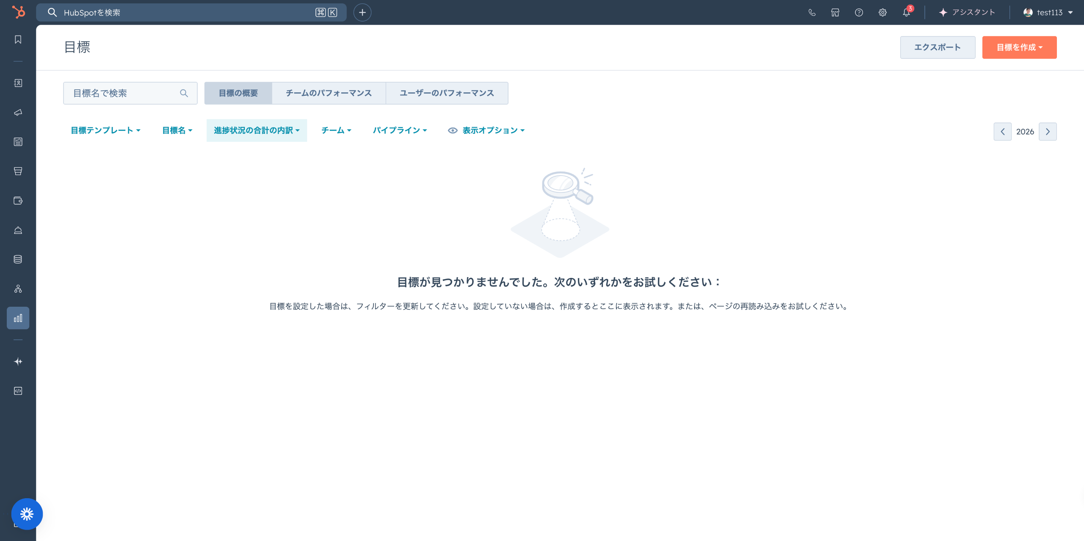Screen dimensions: 1084x541
Task: Switch to ユーザーのパフォーマンス tab
Action: pyautogui.click(x=447, y=93)
